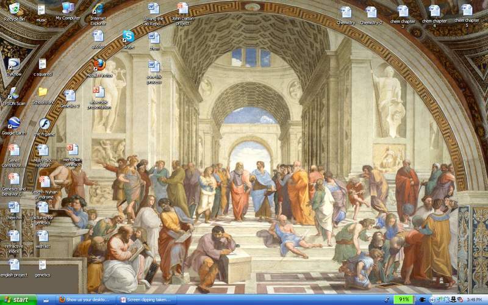488x305 pixels.
Task: Open the Lesch-Nyhan Syndrome file
Action: click(45, 188)
